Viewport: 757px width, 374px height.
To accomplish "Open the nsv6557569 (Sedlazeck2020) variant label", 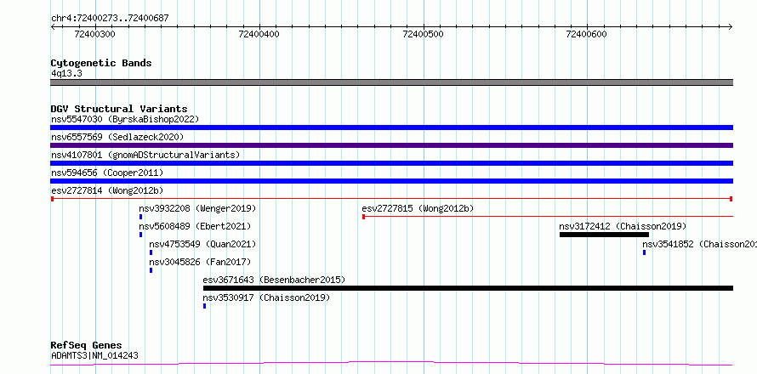I will pyautogui.click(x=117, y=137).
